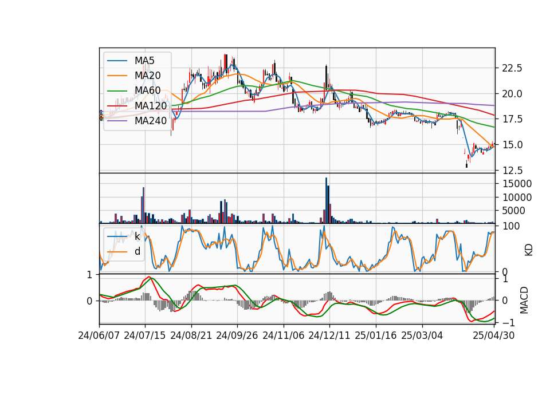Image resolution: width=550 pixels, height=395 pixels.
Task: Click the purple MA240 legend line sample
Action: click(x=117, y=121)
